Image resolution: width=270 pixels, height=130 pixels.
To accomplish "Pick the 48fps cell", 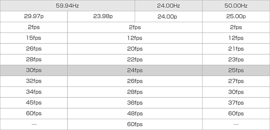I will point(135,114).
